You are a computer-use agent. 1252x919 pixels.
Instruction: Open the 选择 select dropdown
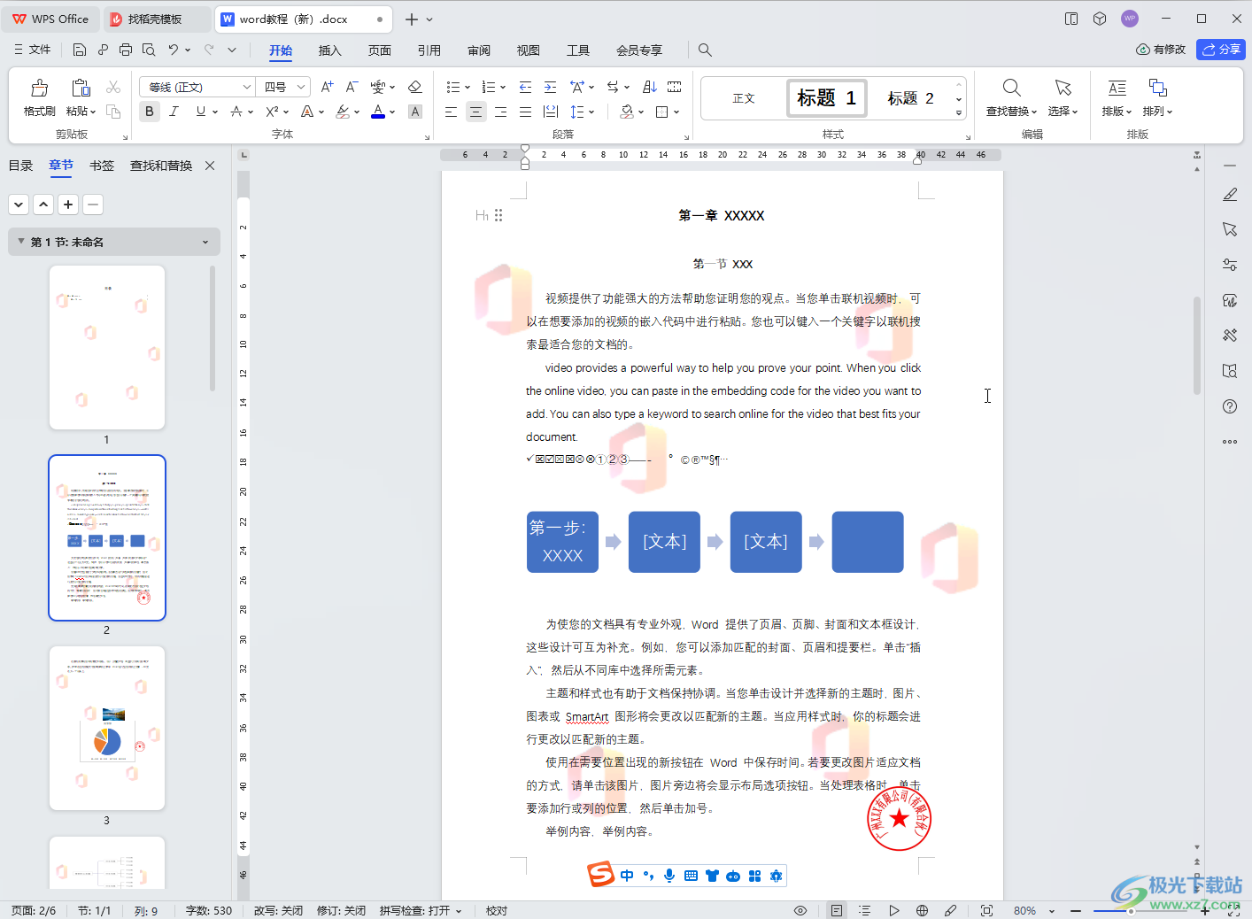point(1063,112)
